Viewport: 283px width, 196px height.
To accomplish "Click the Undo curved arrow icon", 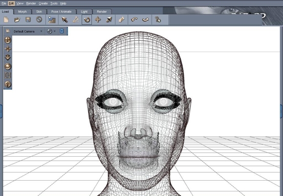I will click(134, 19).
